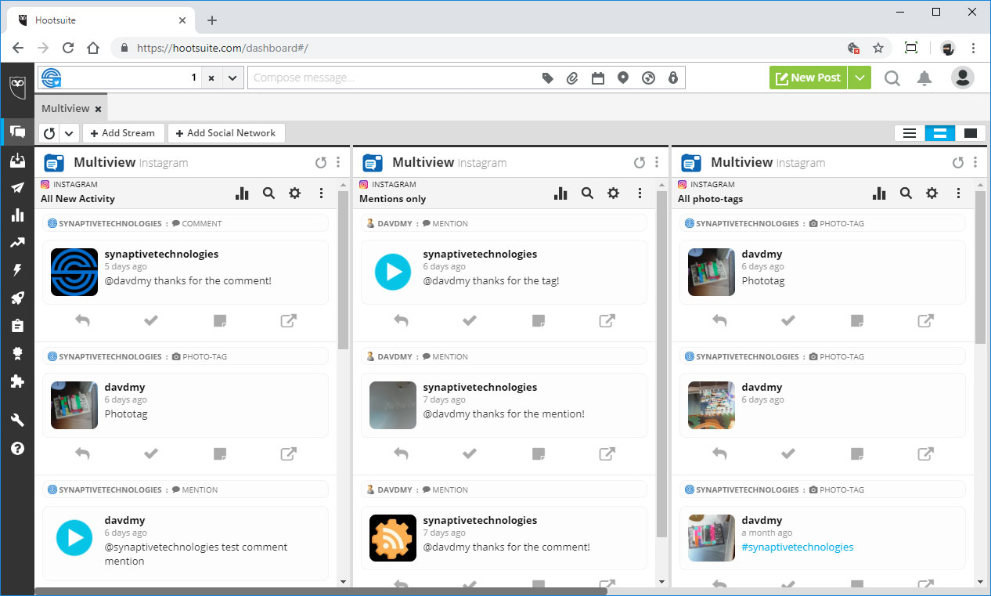Refresh all streams button

49,133
